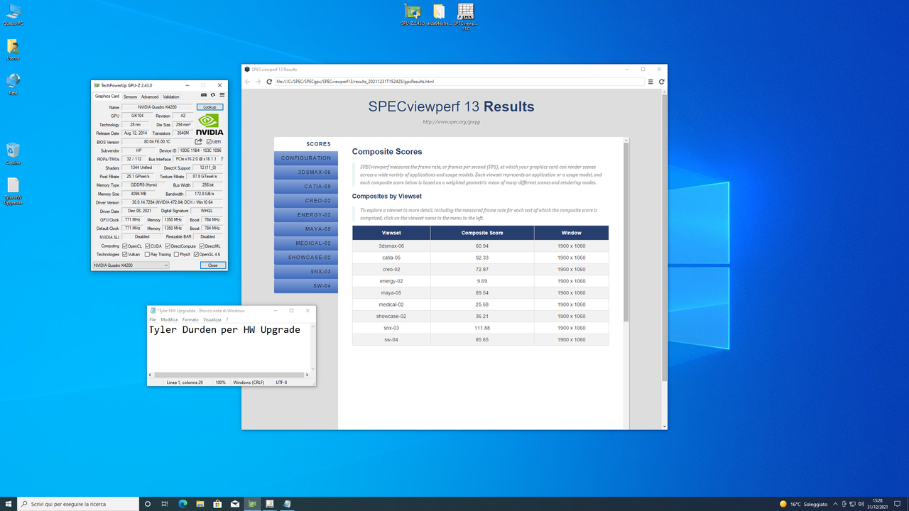The width and height of the screenshot is (909, 511).
Task: Toggle the PhysX checkbox
Action: (177, 254)
